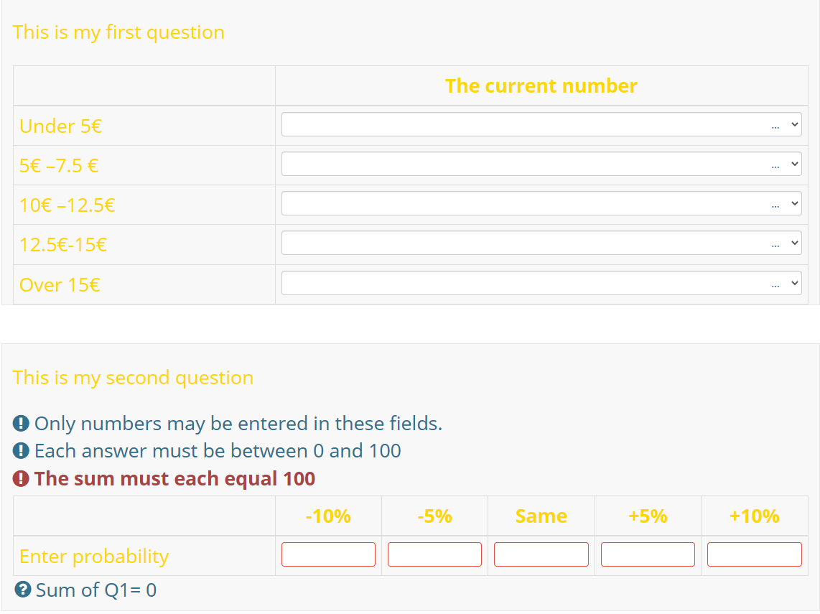Select the '+5%' probability input field
Viewport: 820px width, 614px height.
tap(648, 555)
